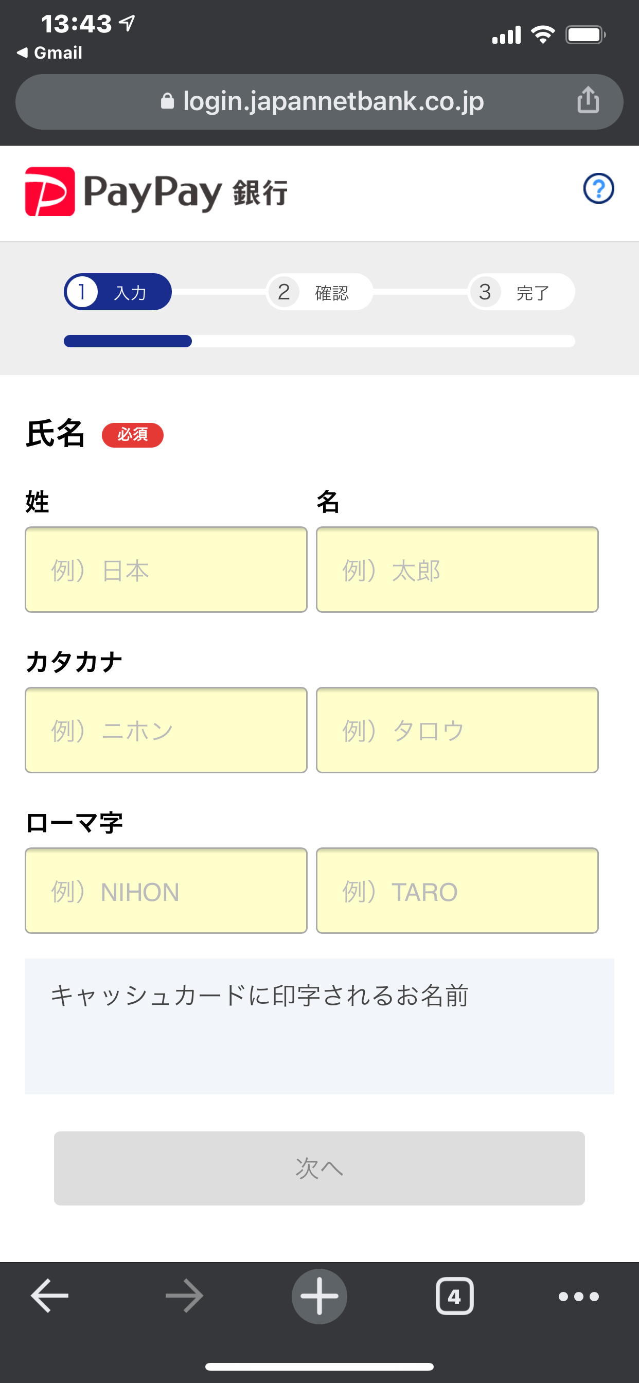Tap the browser back arrow
The height and width of the screenshot is (1383, 639).
point(49,1296)
